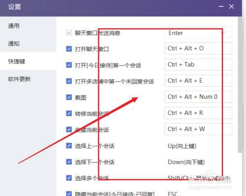Viewport: 246px width, 196px height.
Task: Click the Down(向下键) shortcut text
Action: click(186, 162)
